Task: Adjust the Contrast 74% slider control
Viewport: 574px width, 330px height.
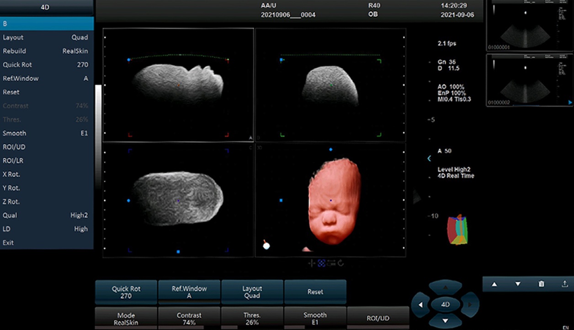Action: tap(189, 318)
